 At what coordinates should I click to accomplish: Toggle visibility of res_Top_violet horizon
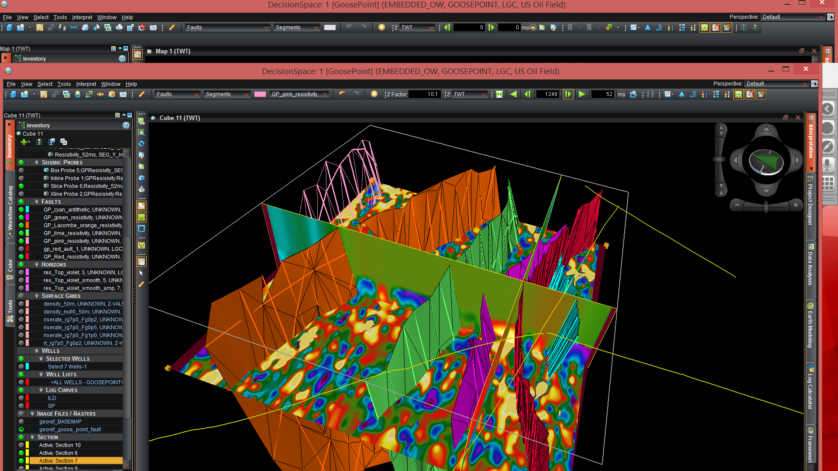[21, 273]
